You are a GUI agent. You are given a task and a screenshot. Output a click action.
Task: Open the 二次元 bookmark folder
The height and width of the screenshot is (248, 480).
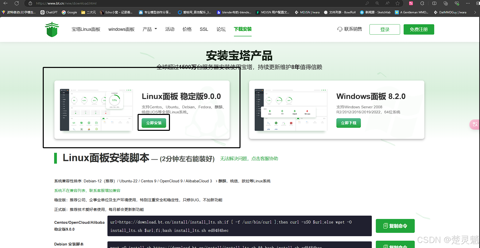(x=89, y=12)
